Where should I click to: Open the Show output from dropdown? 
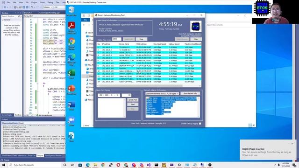[x=42, y=123]
